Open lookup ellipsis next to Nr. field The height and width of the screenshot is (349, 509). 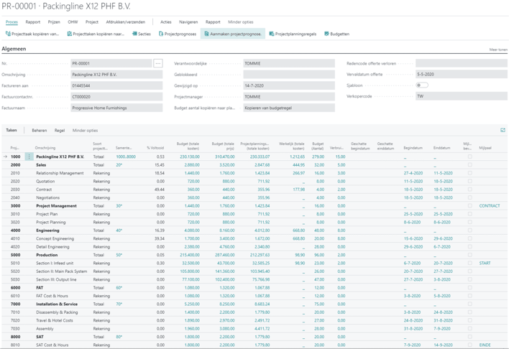tap(158, 63)
